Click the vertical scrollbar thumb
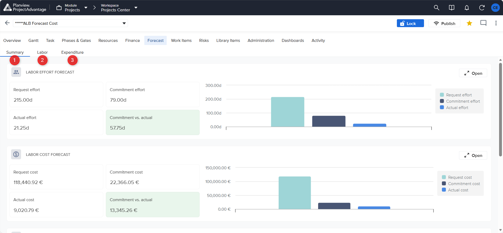503x233 pixels. click(500, 109)
